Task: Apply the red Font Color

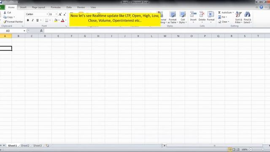Action: pyautogui.click(x=62, y=20)
